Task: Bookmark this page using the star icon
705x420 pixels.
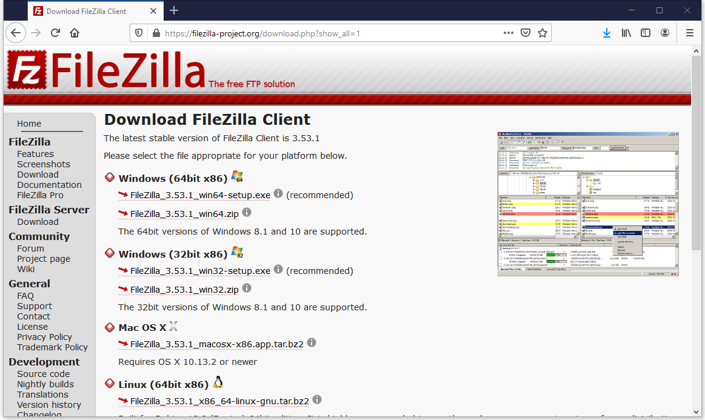Action: [x=543, y=33]
